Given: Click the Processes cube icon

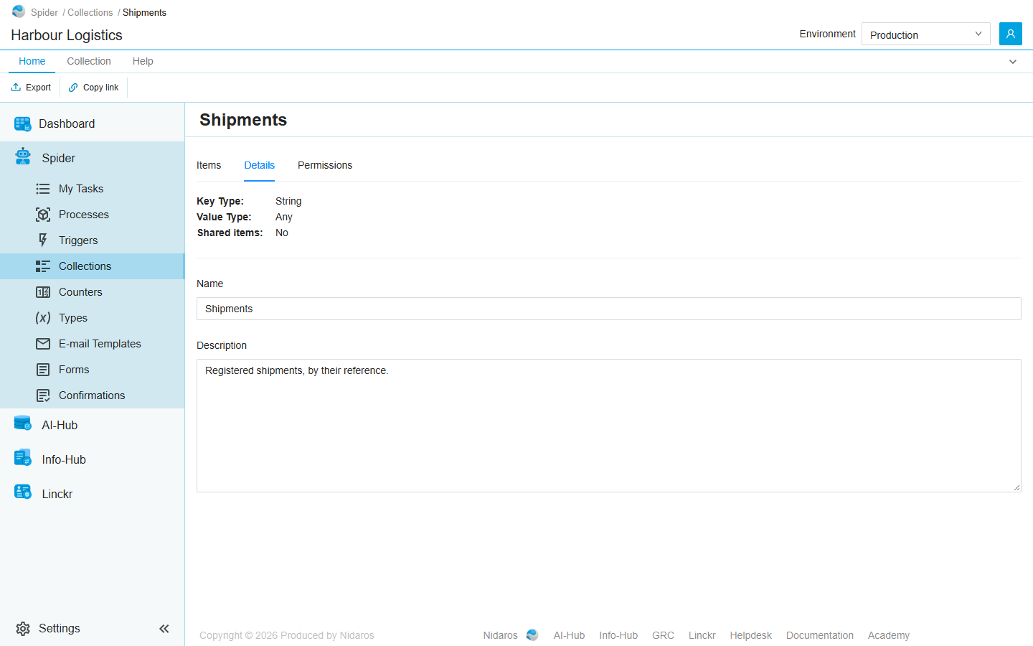Looking at the screenshot, I should click(x=43, y=215).
